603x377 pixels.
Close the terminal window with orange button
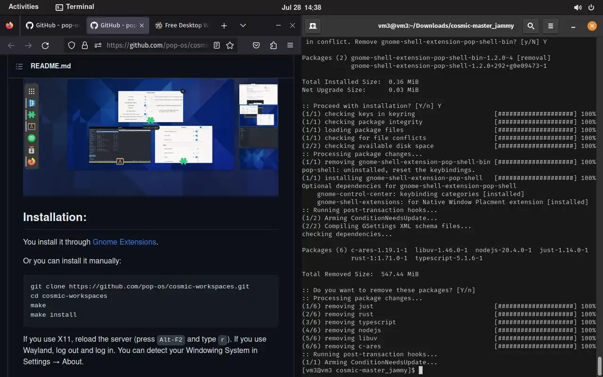(x=592, y=26)
